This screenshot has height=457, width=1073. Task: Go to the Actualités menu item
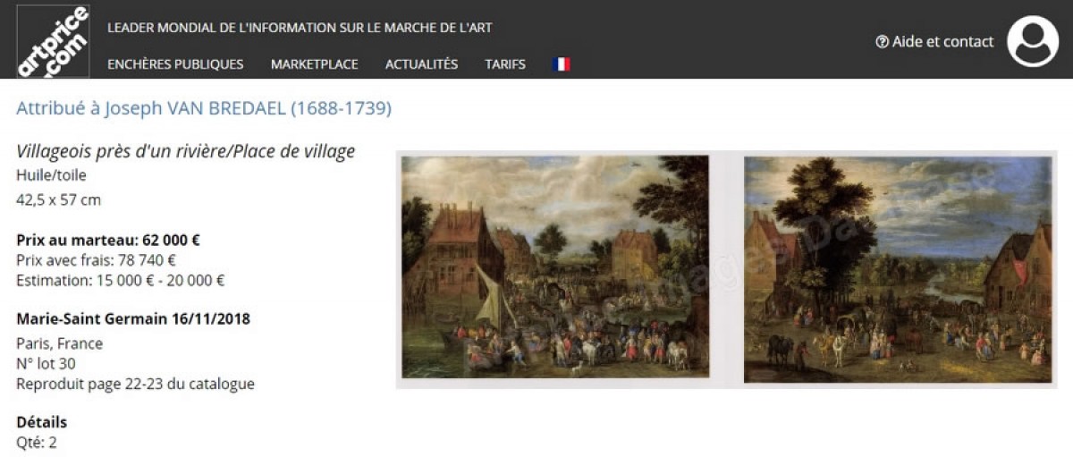[x=421, y=64]
